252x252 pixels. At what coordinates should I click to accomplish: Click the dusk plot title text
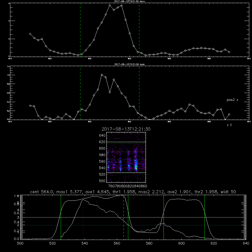(x=130, y=64)
